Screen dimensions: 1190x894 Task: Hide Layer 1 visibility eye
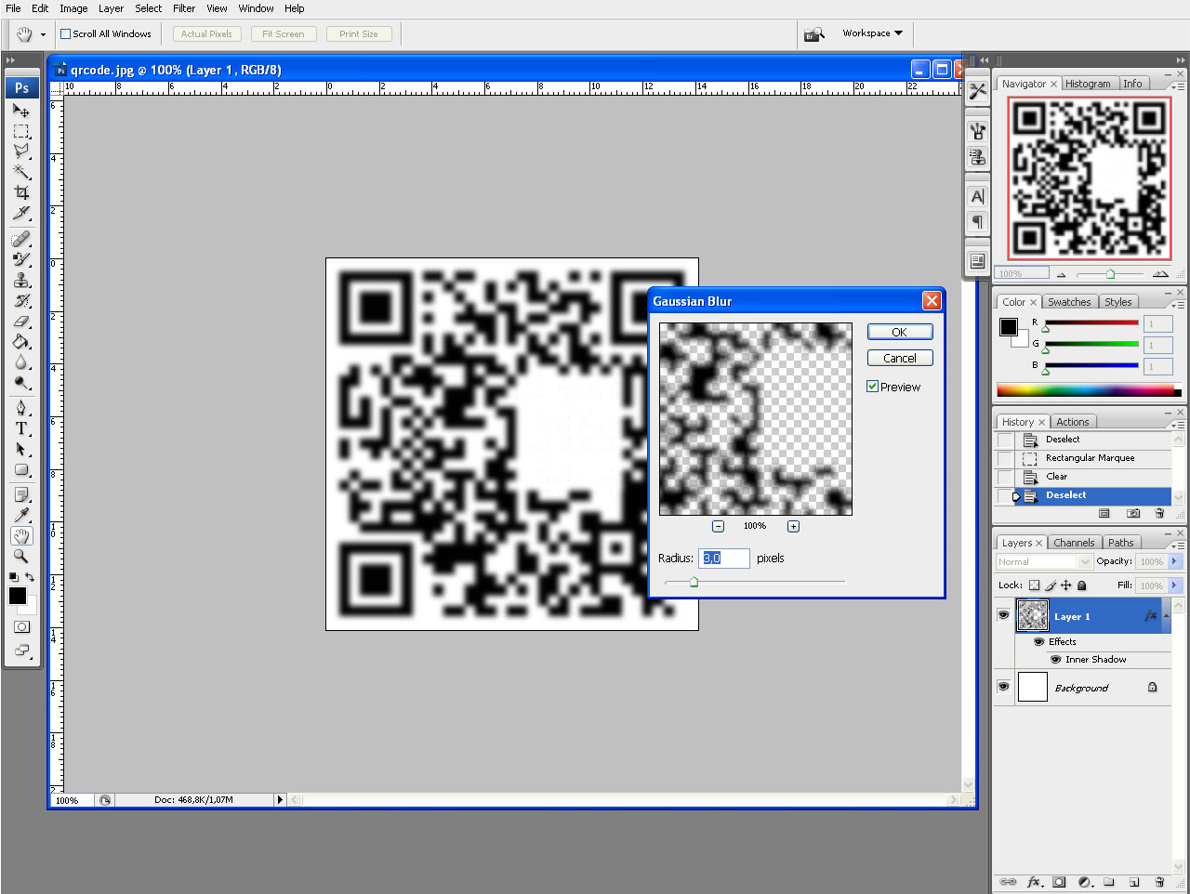1003,615
